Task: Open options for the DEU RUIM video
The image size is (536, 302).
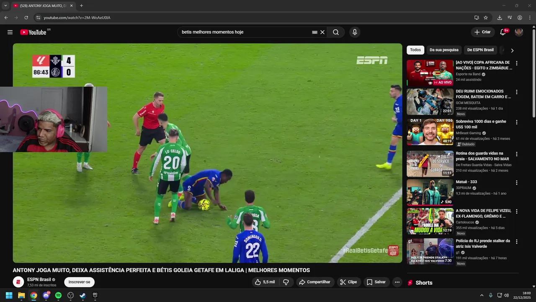Action: pyautogui.click(x=517, y=92)
